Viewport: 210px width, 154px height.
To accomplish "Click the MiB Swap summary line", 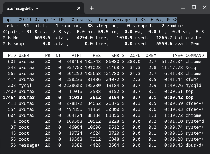I will (x=101, y=43).
